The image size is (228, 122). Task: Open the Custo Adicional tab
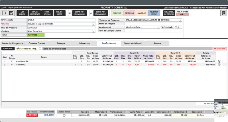[x=133, y=43]
